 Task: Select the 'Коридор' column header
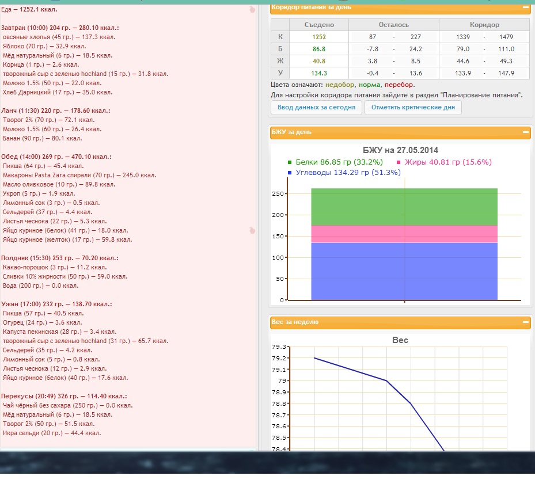pos(484,25)
